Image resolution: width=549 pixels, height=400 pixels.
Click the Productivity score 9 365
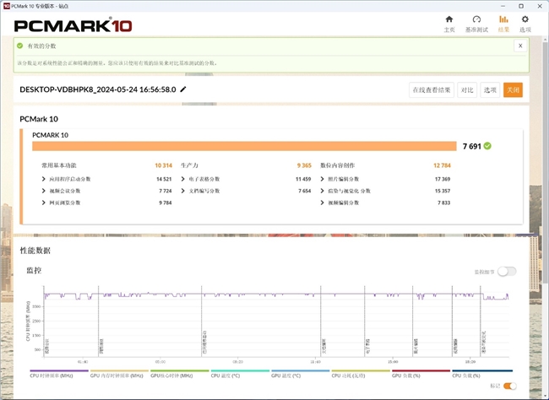point(304,165)
